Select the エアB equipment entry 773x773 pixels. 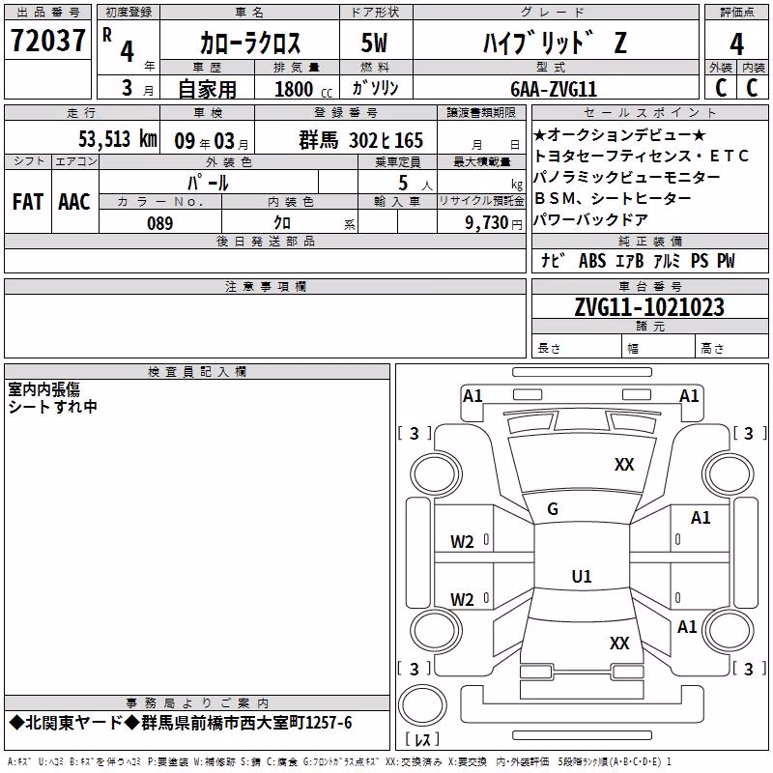point(630,260)
